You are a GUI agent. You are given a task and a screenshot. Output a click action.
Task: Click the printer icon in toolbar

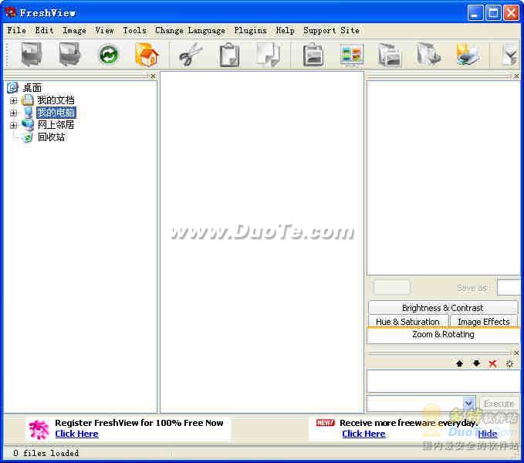pyautogui.click(x=468, y=55)
